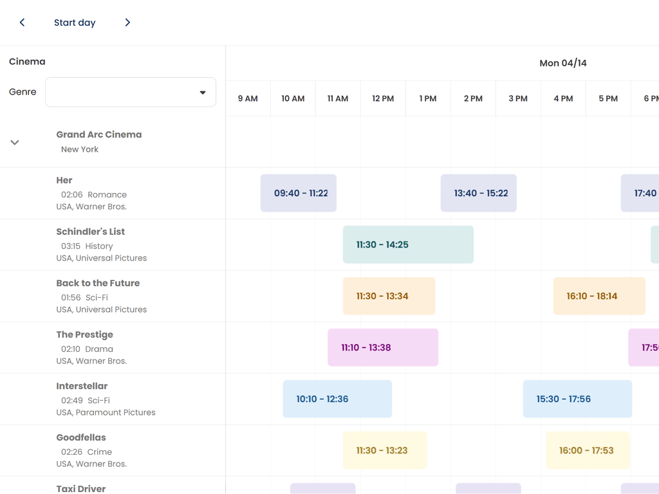Select Back to the Future 11:30 - 13:34
659x494 pixels.
[x=389, y=296]
